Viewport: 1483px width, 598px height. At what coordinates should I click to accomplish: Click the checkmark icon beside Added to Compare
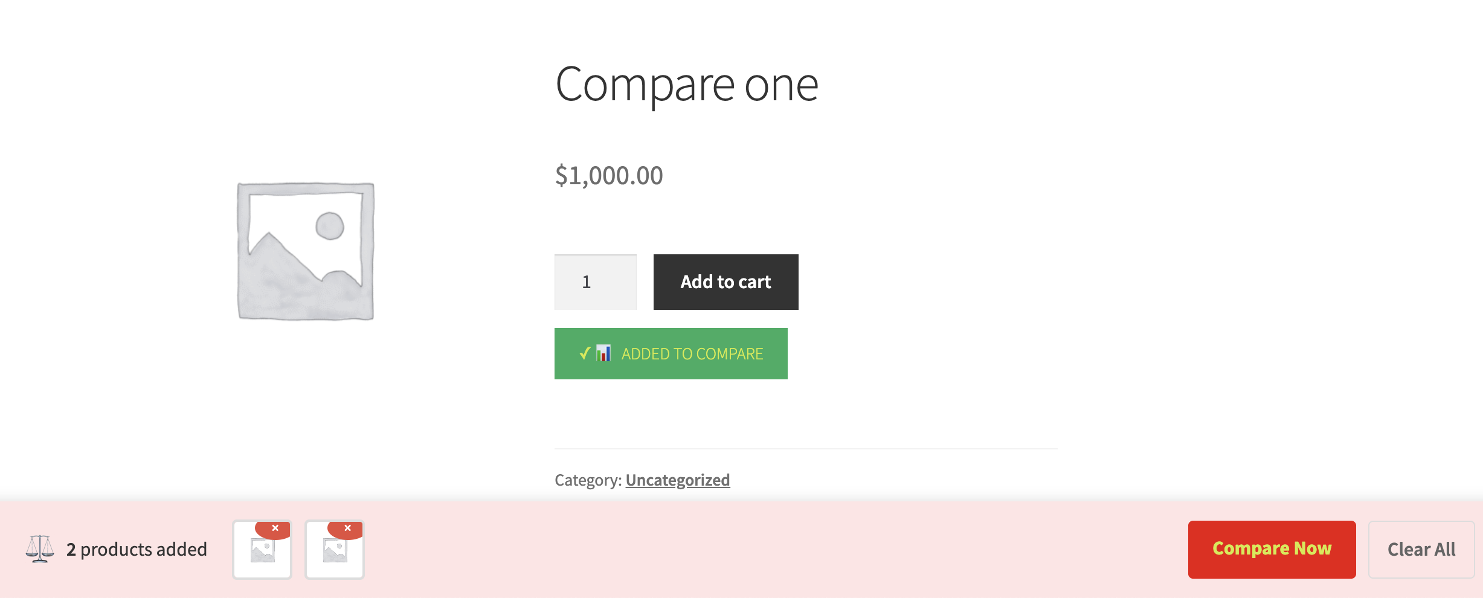584,353
